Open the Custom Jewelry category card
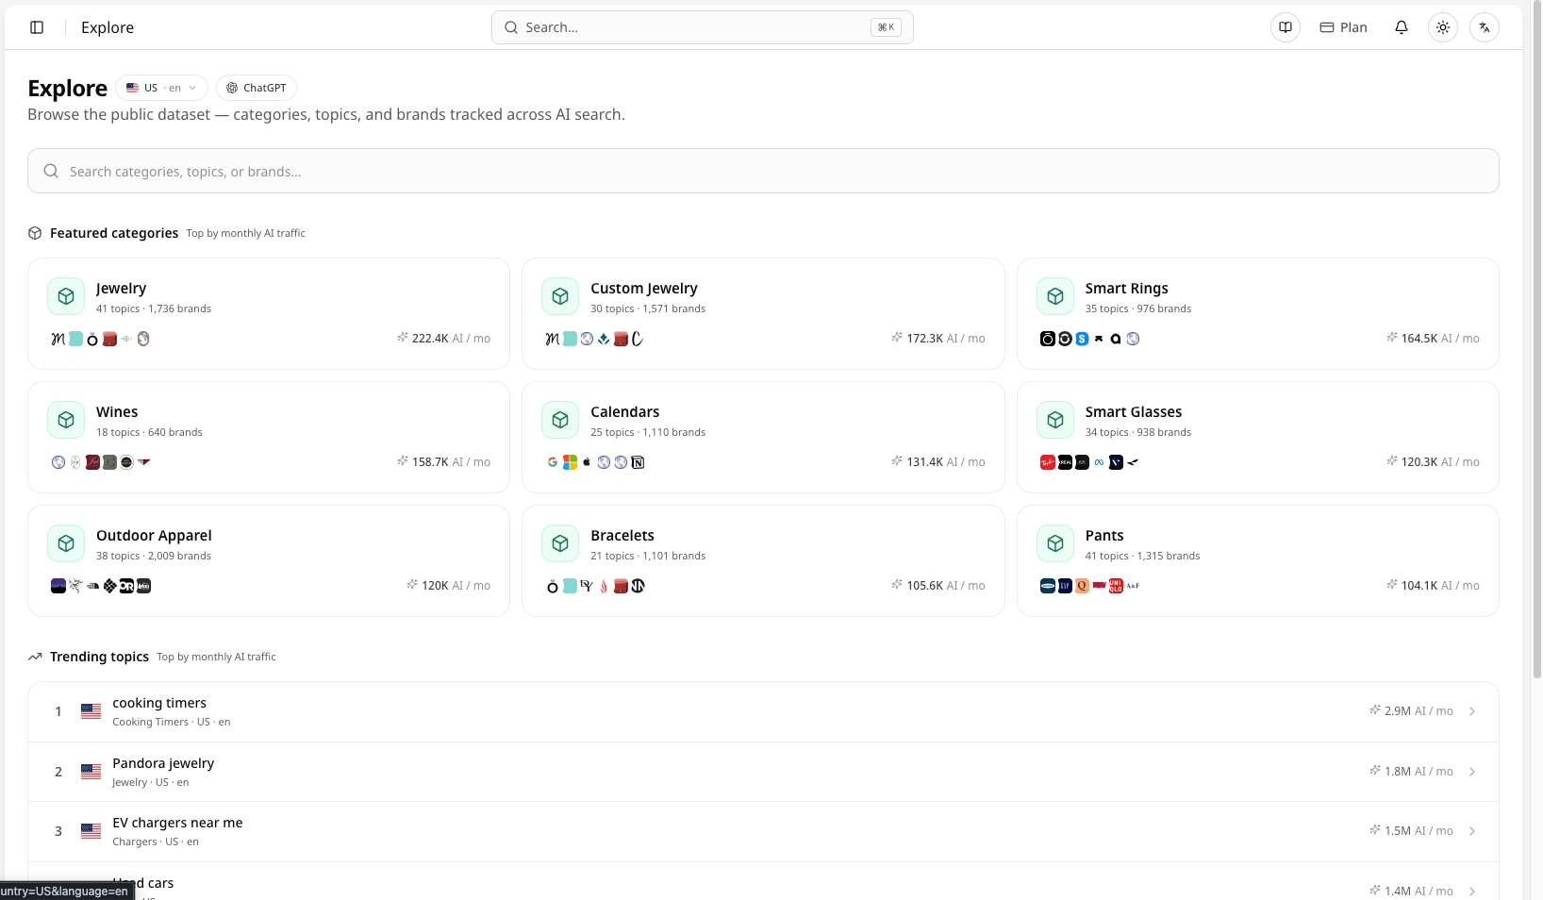The width and height of the screenshot is (1543, 900). pyautogui.click(x=763, y=313)
